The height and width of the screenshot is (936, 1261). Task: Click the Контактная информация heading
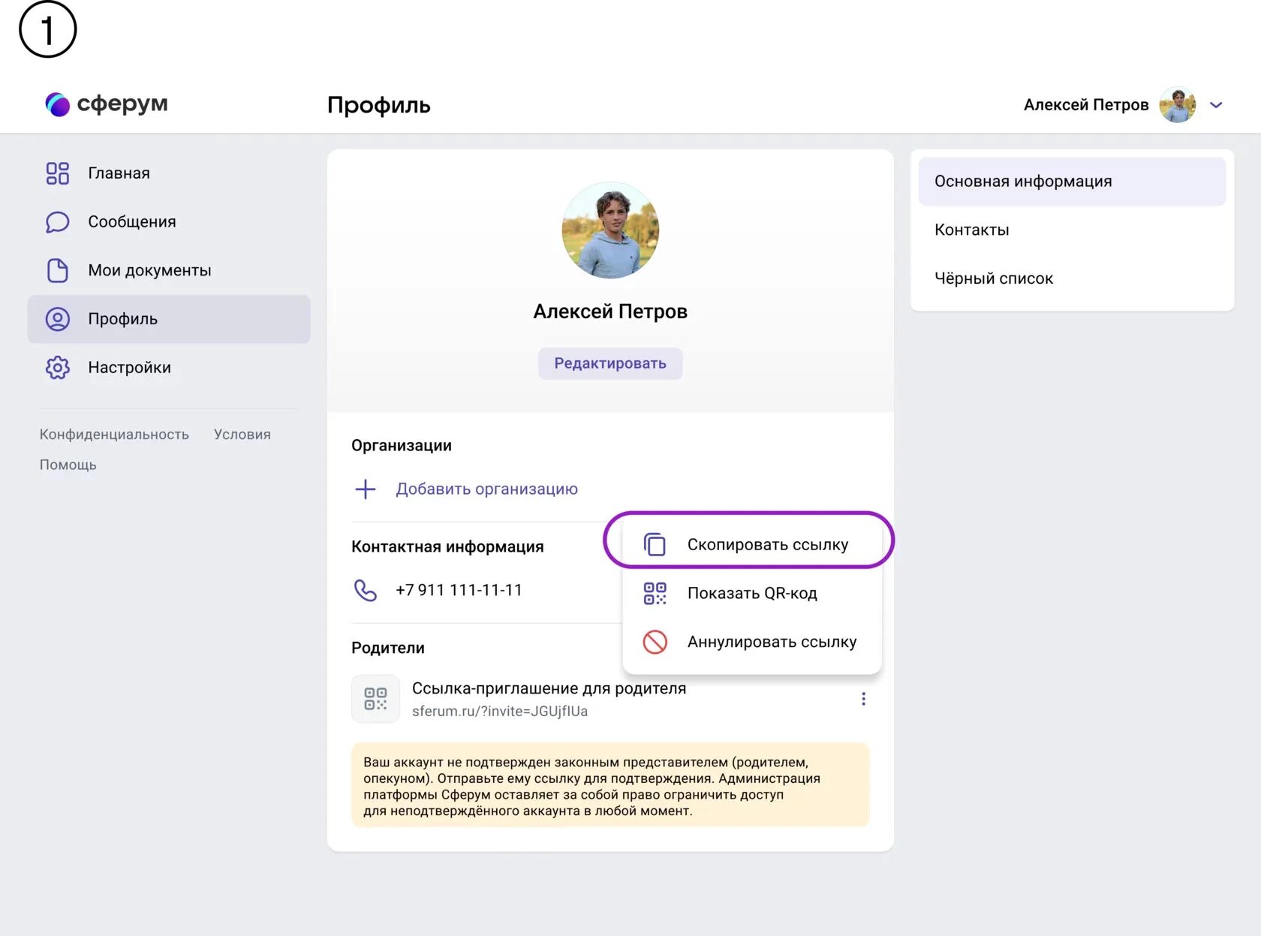coord(447,546)
